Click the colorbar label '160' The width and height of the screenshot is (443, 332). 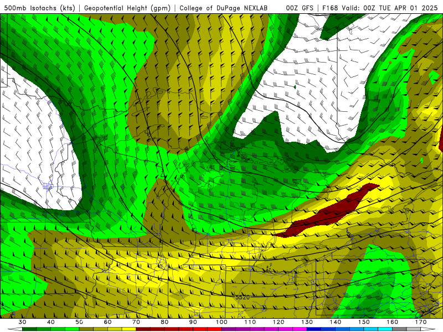(x=393, y=322)
